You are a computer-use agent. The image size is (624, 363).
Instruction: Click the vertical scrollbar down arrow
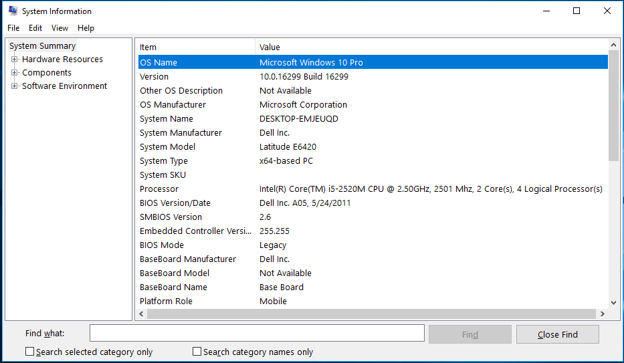(x=613, y=303)
